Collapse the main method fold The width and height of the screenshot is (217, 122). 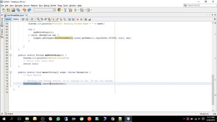11,72
